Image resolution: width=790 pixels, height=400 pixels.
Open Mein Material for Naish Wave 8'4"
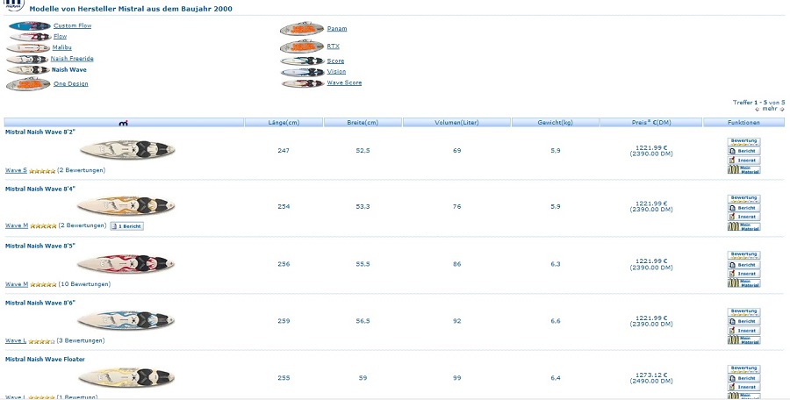[x=743, y=226]
